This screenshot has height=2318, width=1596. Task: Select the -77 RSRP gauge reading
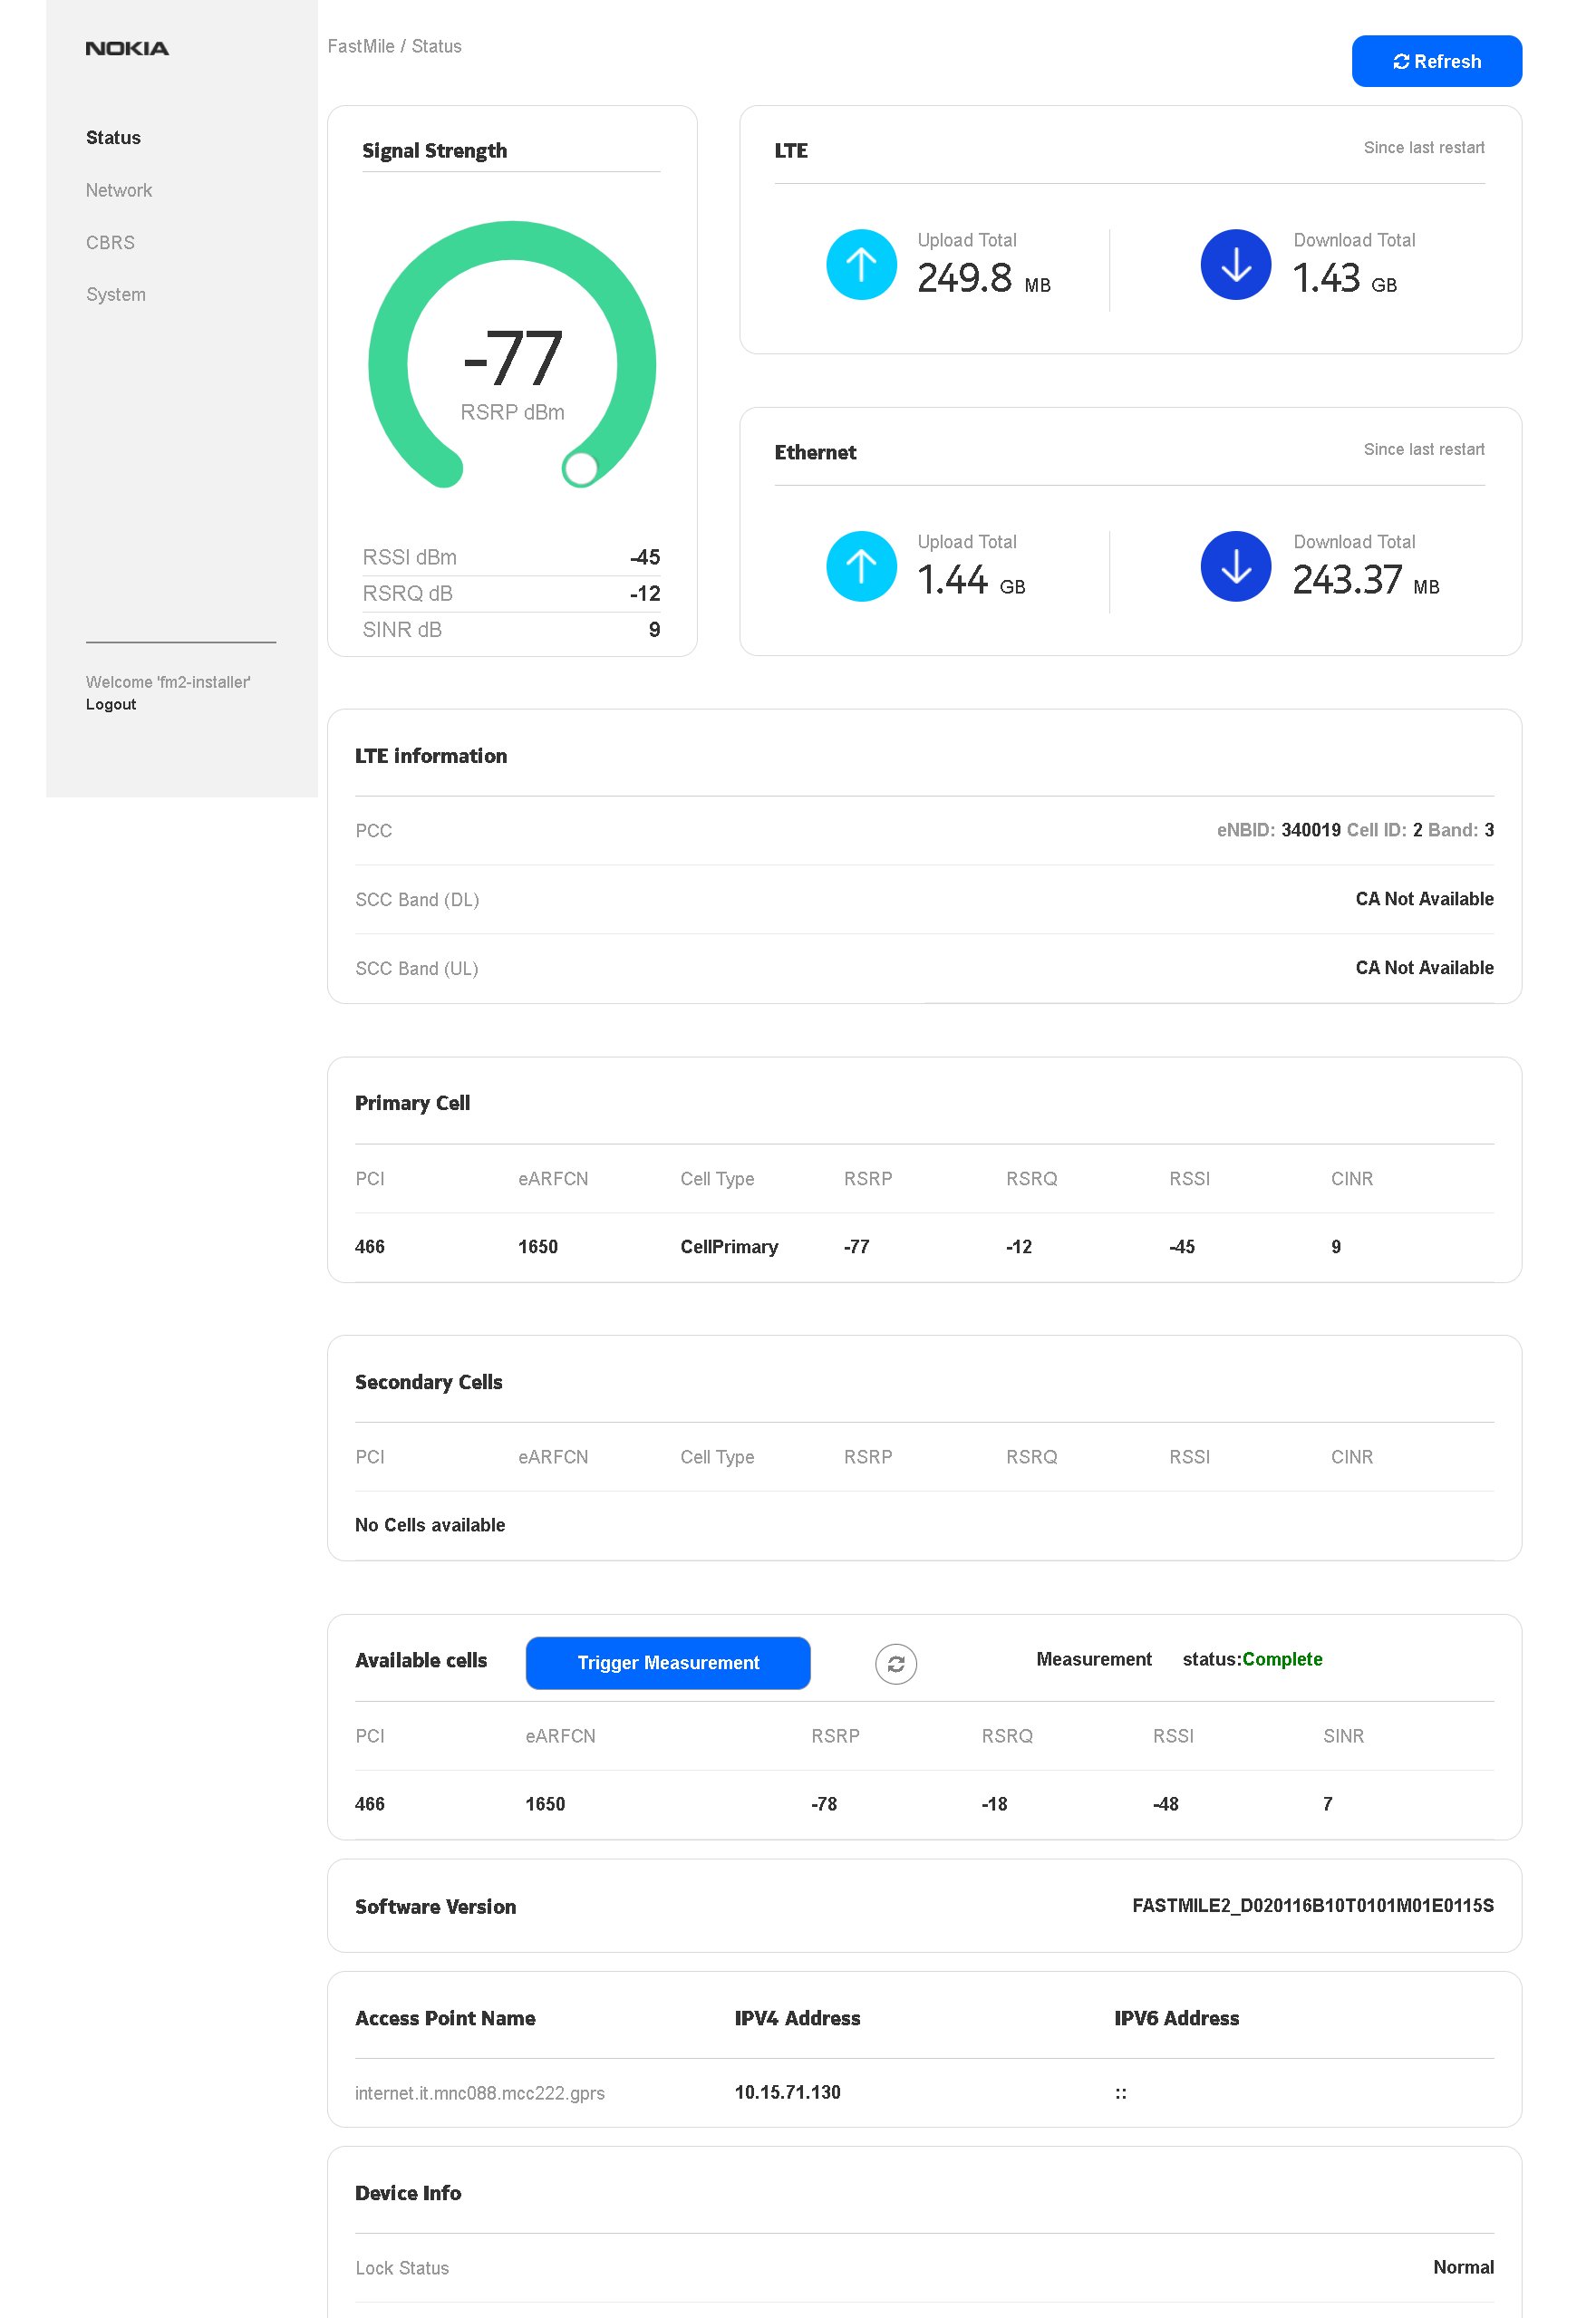pyautogui.click(x=512, y=360)
